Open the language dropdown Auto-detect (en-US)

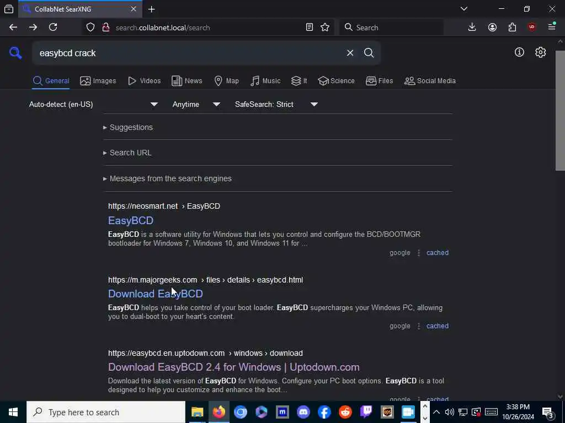tap(93, 104)
